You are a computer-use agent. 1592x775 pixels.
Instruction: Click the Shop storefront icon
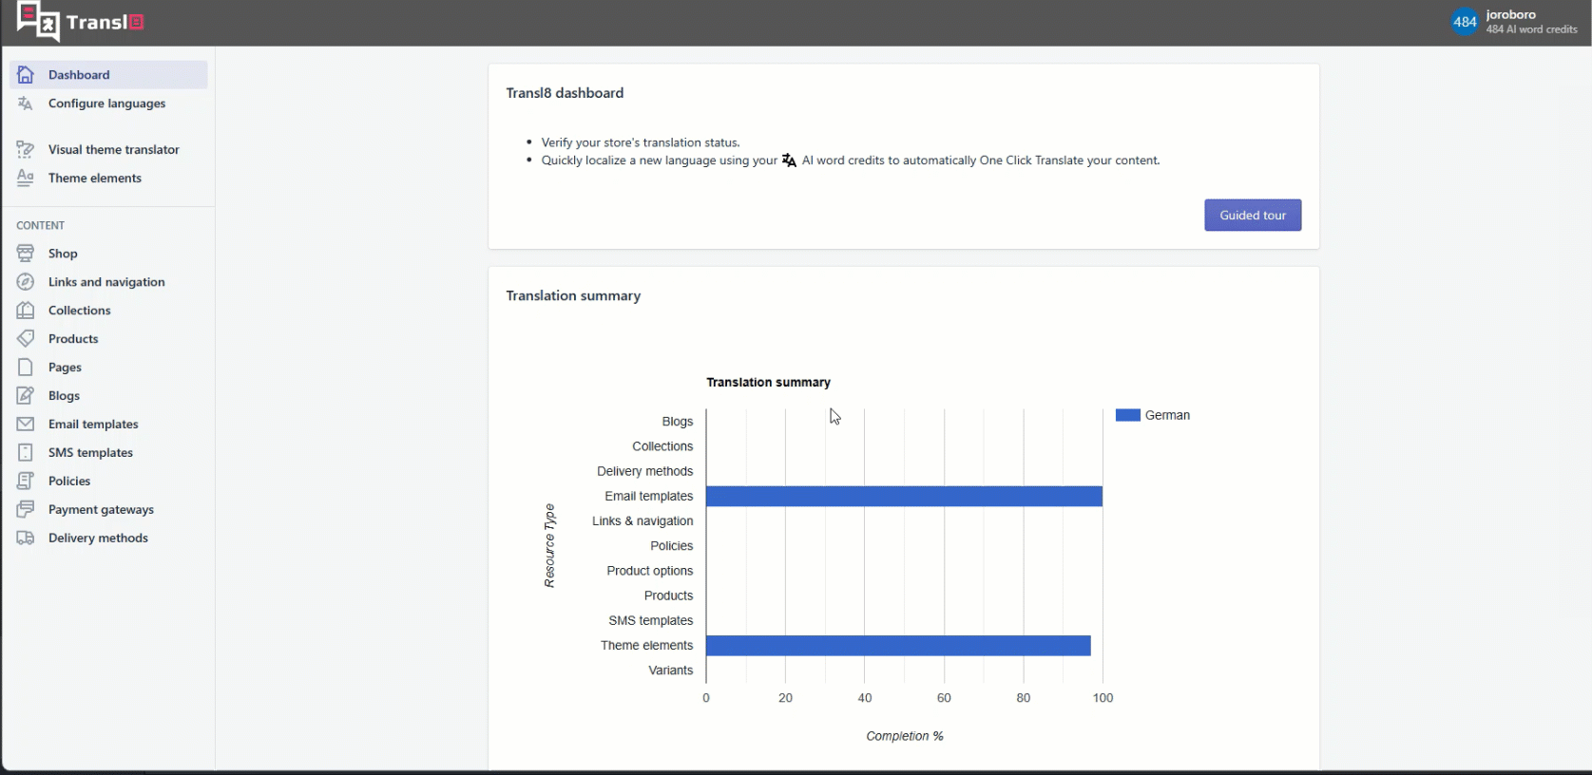click(26, 254)
